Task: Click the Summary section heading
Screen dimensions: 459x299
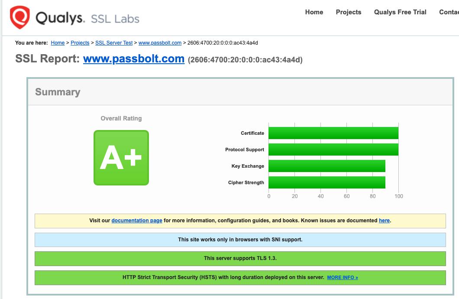Action: (x=58, y=92)
